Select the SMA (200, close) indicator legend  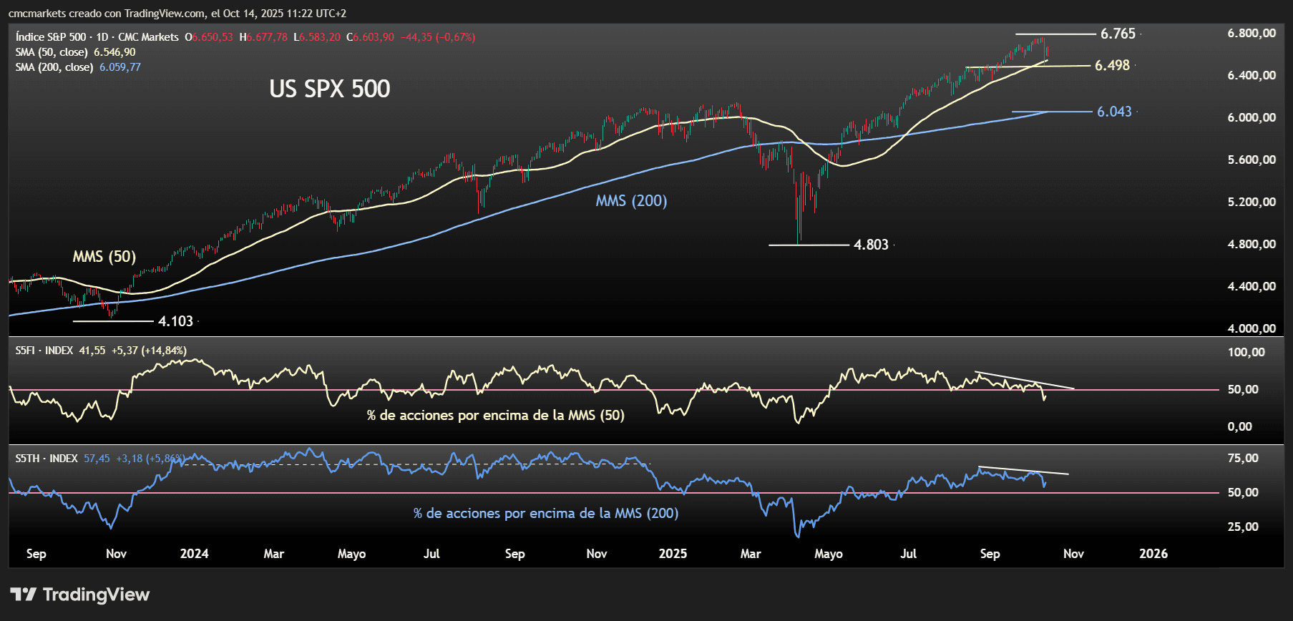click(54, 67)
